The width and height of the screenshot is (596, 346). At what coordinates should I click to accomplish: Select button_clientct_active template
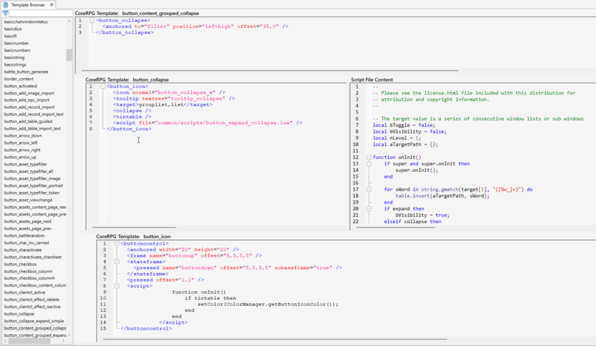tap(24, 292)
